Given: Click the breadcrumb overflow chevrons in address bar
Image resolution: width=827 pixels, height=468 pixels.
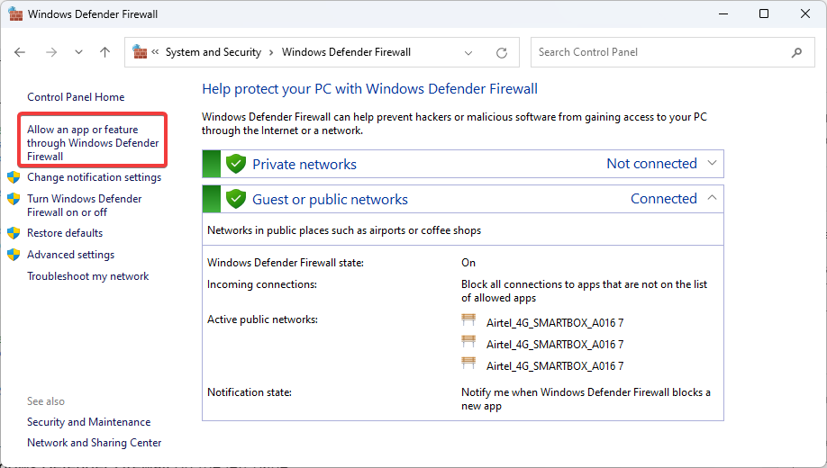Looking at the screenshot, I should pyautogui.click(x=155, y=51).
